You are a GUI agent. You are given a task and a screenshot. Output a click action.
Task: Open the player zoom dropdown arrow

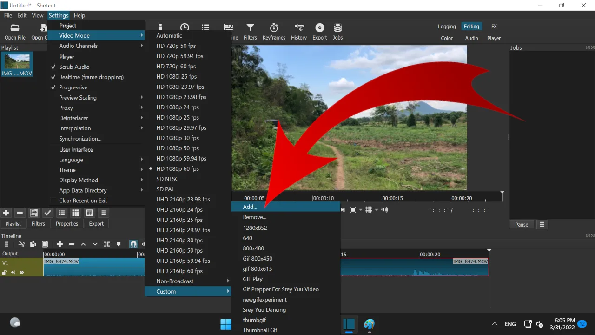click(360, 210)
